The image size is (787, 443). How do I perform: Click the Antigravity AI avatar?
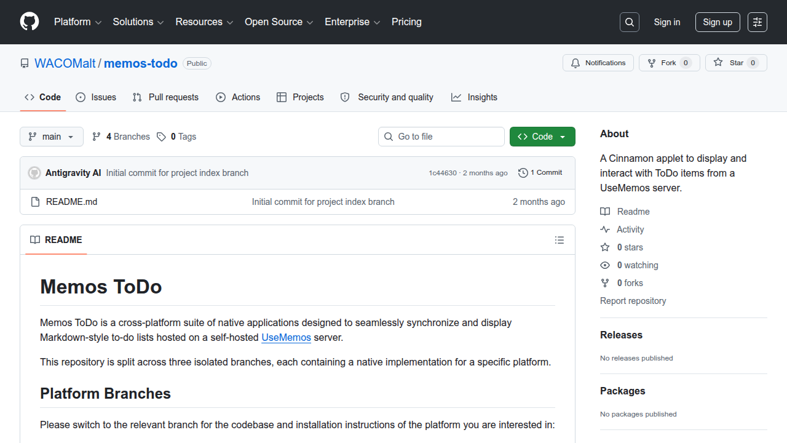tap(34, 173)
